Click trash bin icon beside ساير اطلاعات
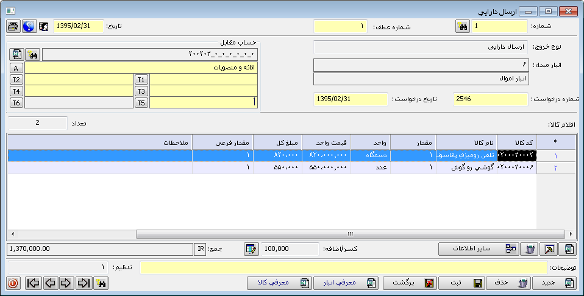The height and width of the screenshot is (296, 584). (530, 249)
